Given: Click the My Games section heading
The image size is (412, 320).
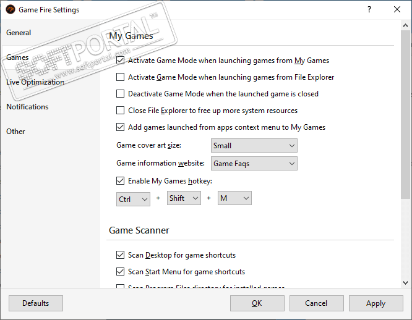Looking at the screenshot, I should 131,36.
